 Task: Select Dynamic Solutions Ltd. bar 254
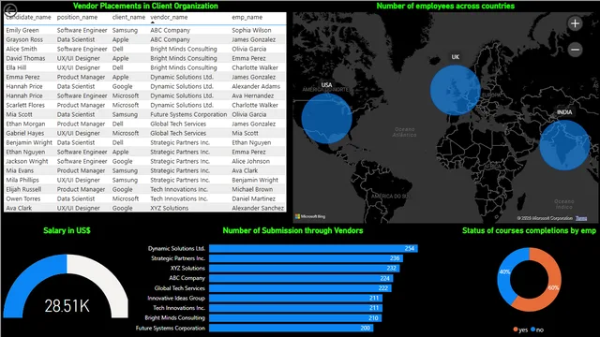pos(313,248)
